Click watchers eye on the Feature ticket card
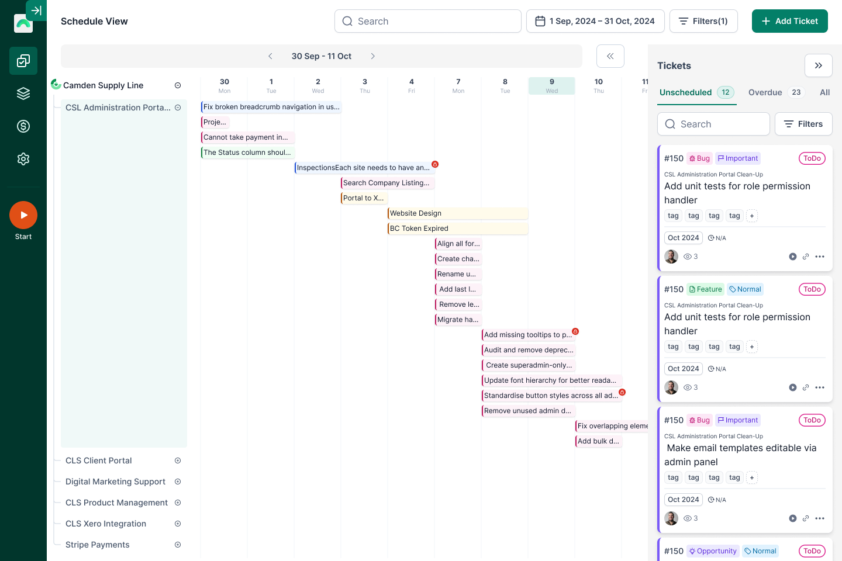The image size is (842, 561). [688, 387]
